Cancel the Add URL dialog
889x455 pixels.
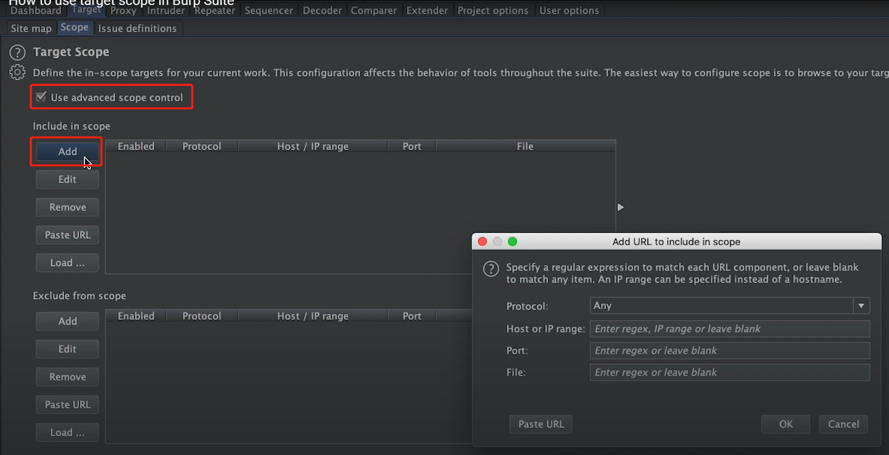[x=843, y=424]
